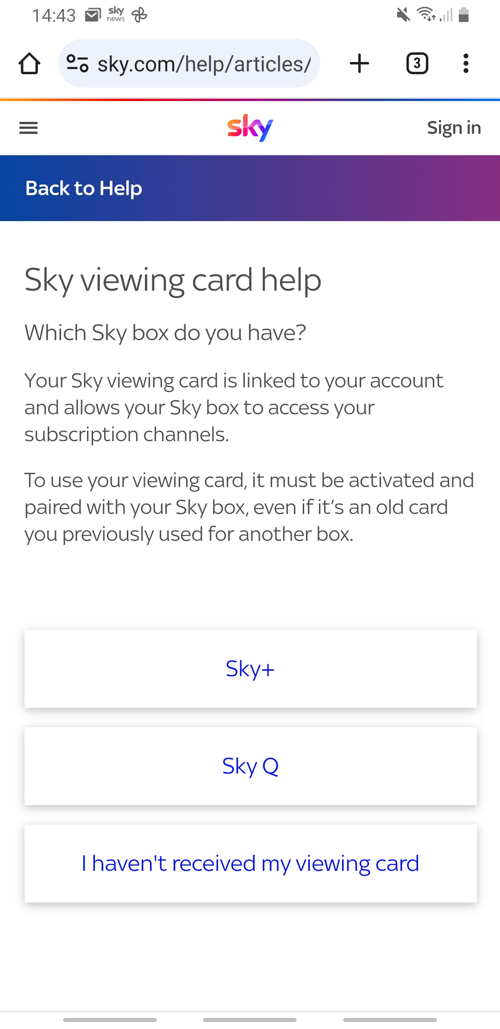The image size is (500, 1029).
Task: Tap the sky.com URL address field
Action: tap(204, 64)
